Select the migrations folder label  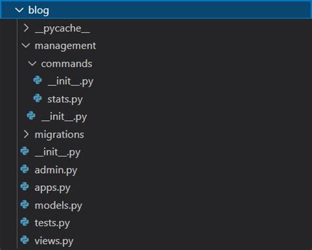[59, 135]
